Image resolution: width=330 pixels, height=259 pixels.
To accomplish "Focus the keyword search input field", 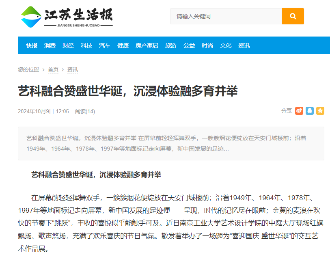I will pyautogui.click(x=226, y=16).
